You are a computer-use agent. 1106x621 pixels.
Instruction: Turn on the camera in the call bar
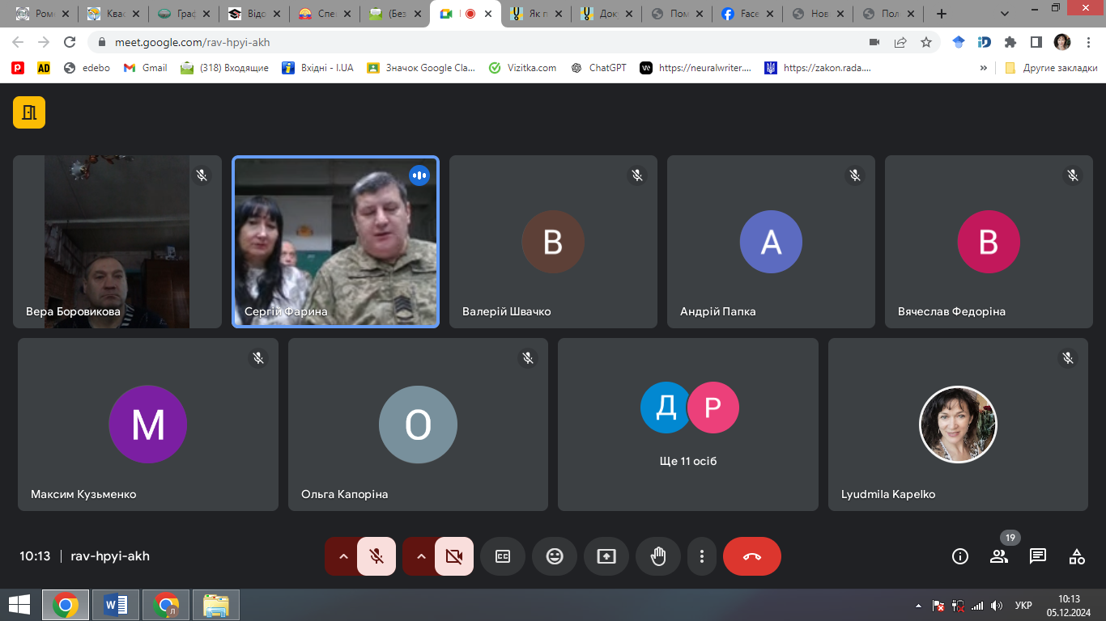point(454,556)
